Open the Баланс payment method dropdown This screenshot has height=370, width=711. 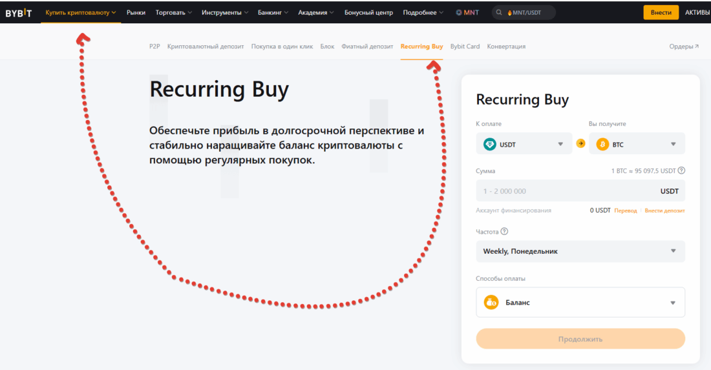(580, 302)
